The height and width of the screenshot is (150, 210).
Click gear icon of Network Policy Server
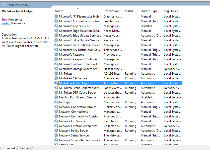pyautogui.click(x=56, y=130)
